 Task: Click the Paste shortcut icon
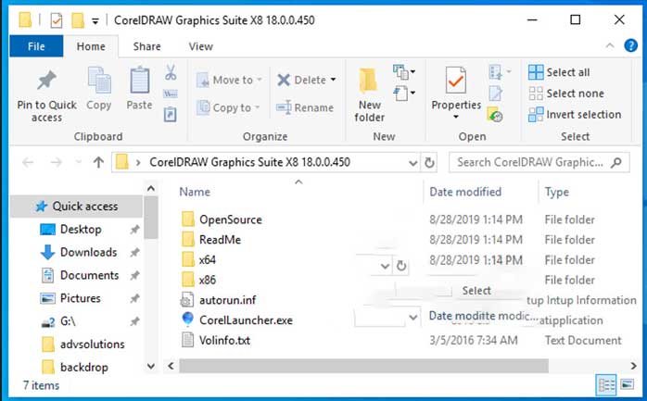tap(171, 114)
